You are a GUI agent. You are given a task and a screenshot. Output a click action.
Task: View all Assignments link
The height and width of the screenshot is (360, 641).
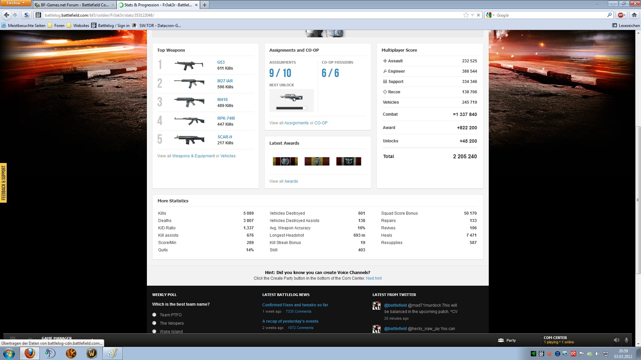click(296, 123)
